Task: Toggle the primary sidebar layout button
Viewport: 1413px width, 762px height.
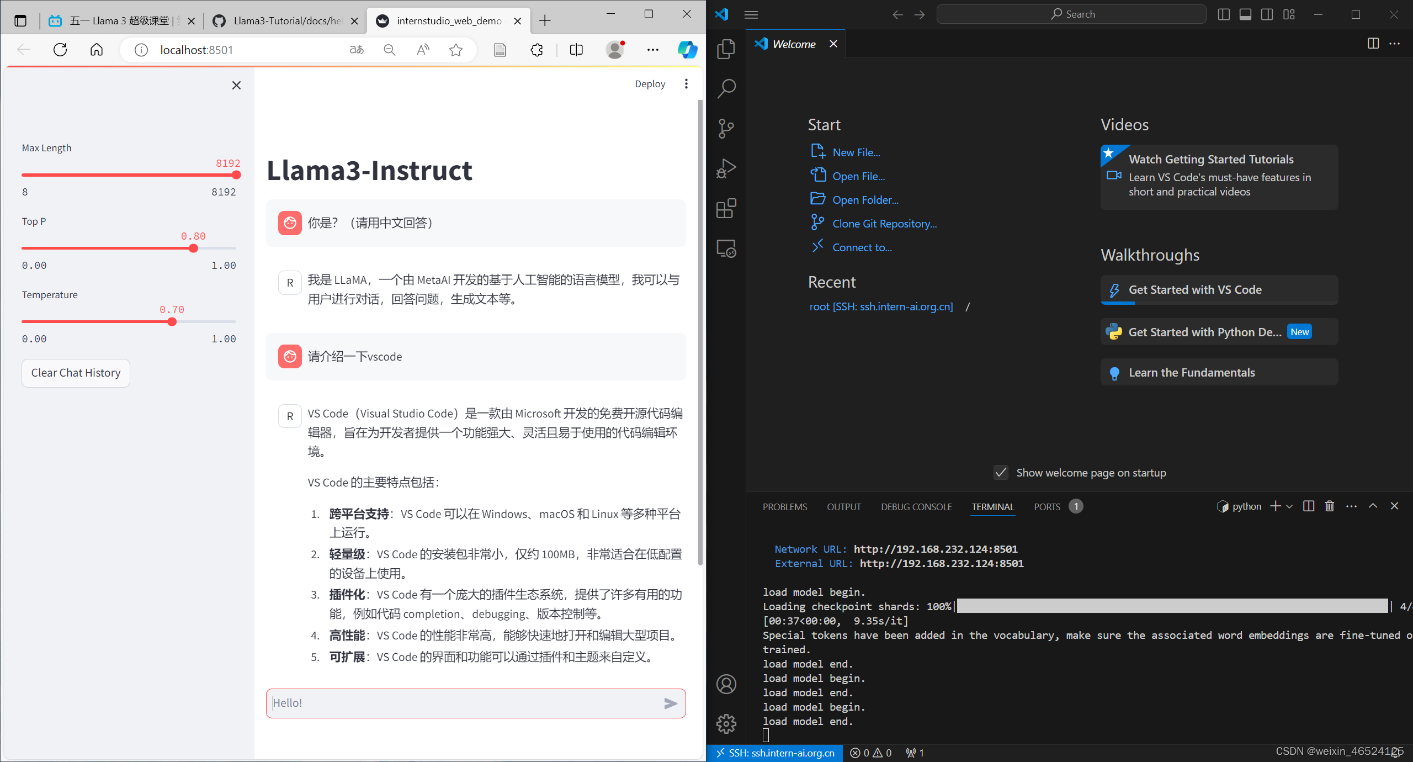Action: (1224, 14)
